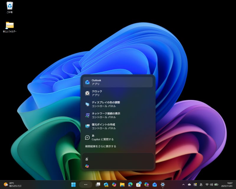236x189 pixels.
Task: Open the Outlook app search result
Action: tap(118, 82)
